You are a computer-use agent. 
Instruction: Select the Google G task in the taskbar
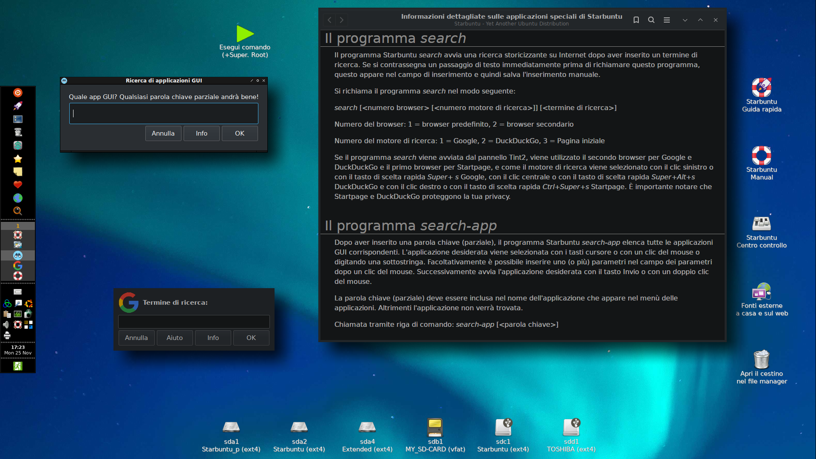pyautogui.click(x=18, y=266)
